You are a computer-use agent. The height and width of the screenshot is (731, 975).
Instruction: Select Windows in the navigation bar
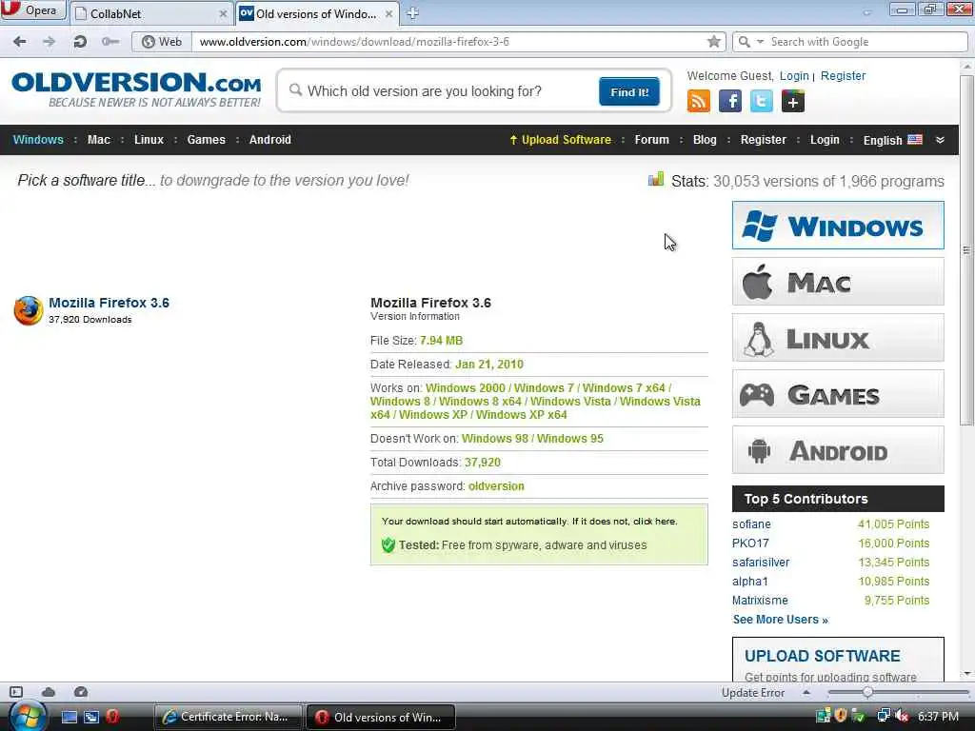coord(38,140)
